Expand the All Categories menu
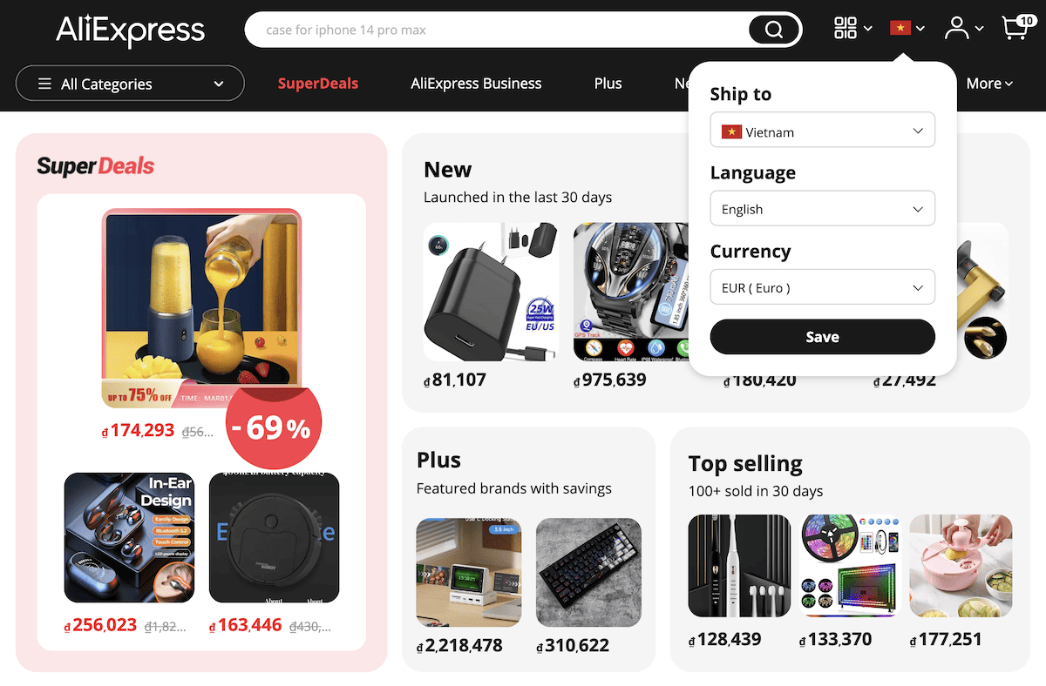Viewport: 1046px width, 686px height. tap(130, 84)
